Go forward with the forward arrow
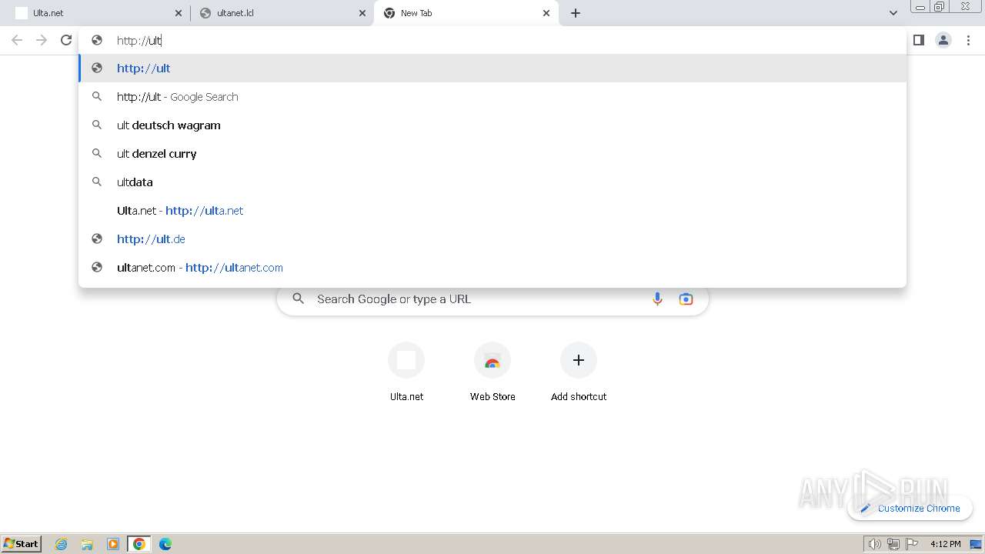985x554 pixels. pos(42,40)
